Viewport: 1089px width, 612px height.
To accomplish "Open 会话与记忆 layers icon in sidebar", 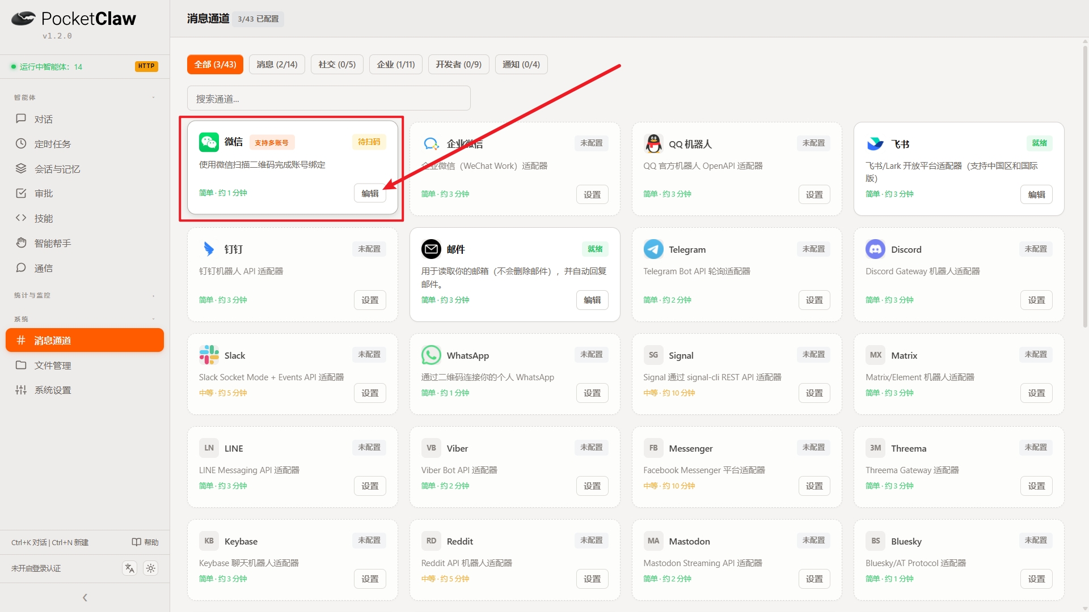I will point(21,169).
